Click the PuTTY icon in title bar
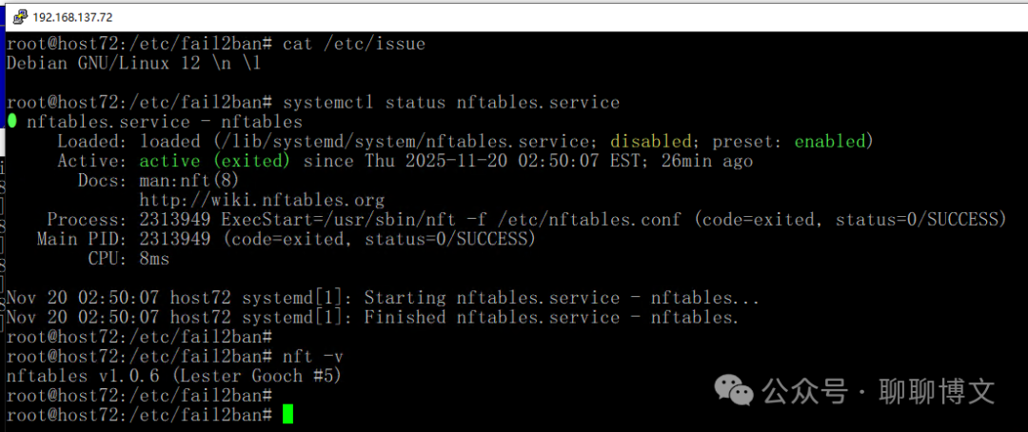This screenshot has height=432, width=1028. [19, 17]
